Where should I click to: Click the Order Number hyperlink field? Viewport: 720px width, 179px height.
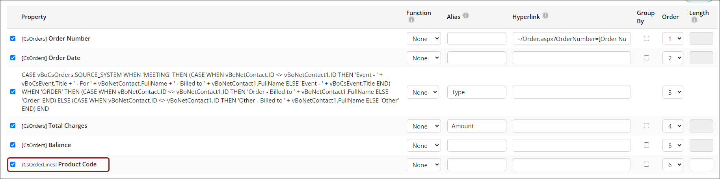point(572,39)
